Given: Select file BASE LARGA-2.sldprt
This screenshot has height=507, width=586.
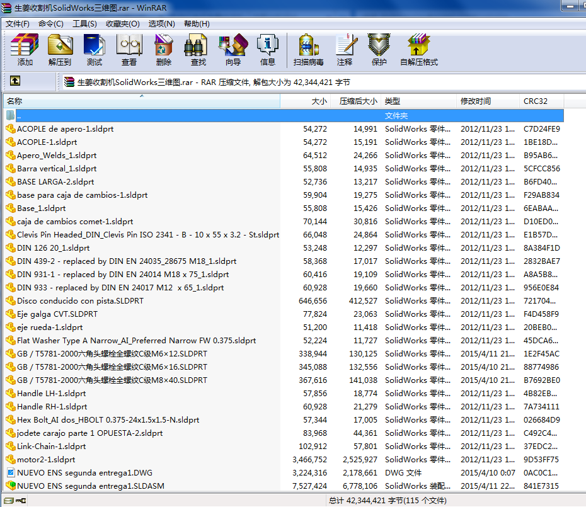Looking at the screenshot, I should tap(55, 181).
